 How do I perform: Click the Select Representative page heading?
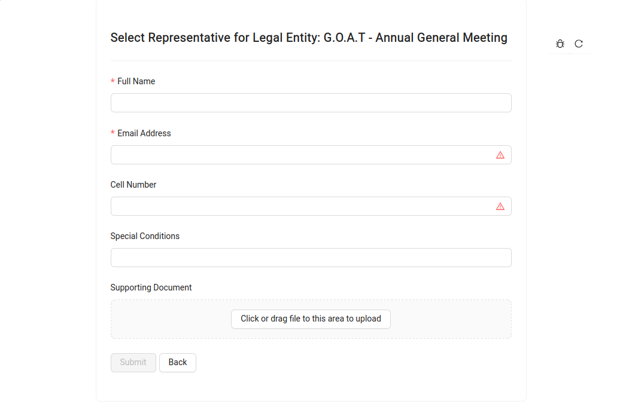click(309, 38)
